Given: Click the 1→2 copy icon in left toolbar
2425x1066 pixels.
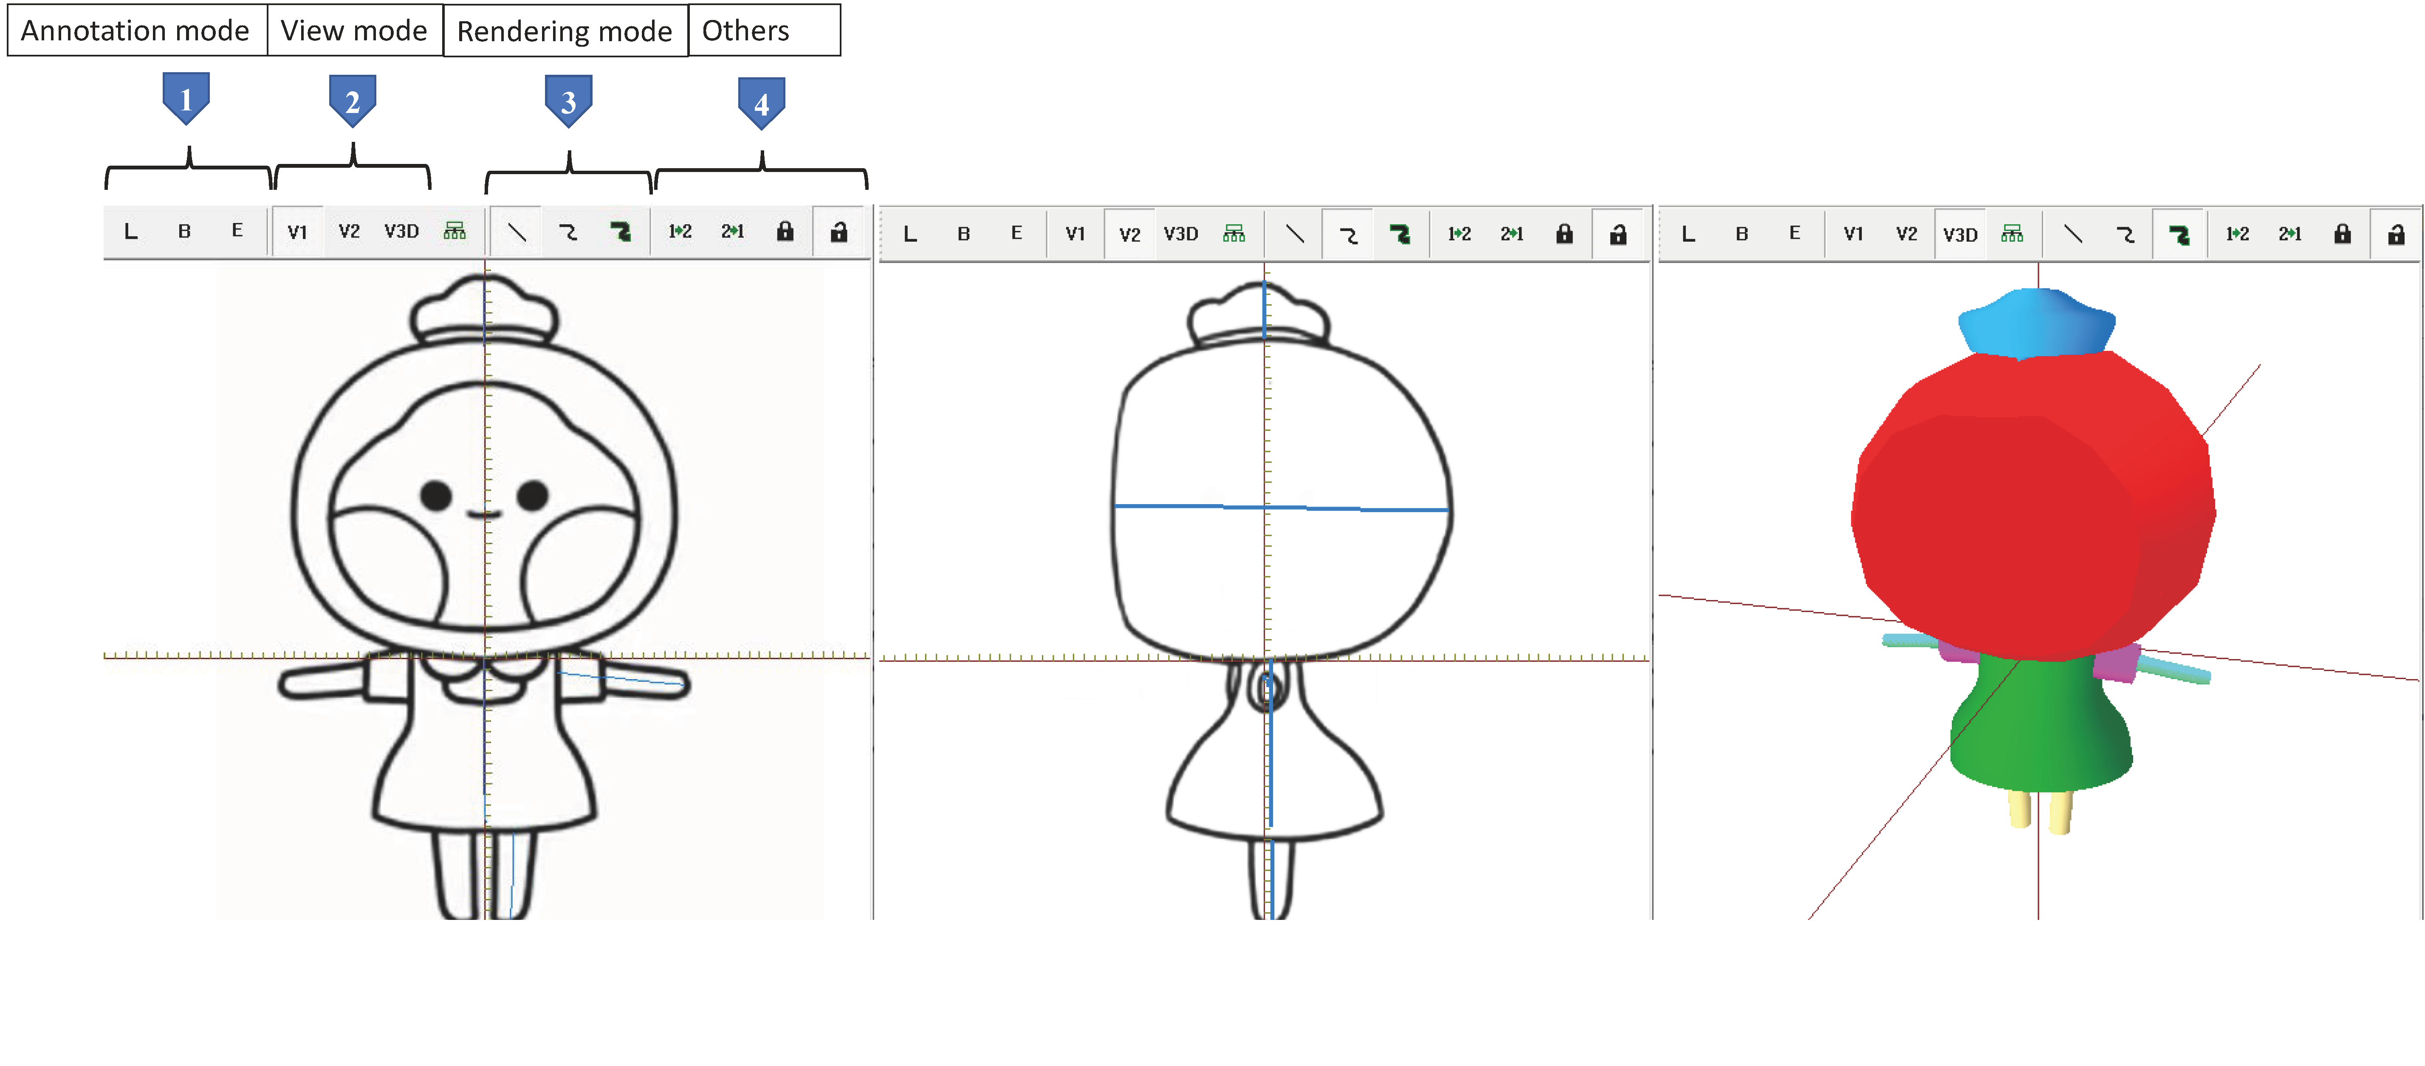Looking at the screenshot, I should tap(680, 231).
